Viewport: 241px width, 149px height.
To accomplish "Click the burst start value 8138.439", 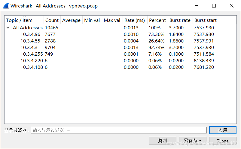I will click(x=204, y=60).
